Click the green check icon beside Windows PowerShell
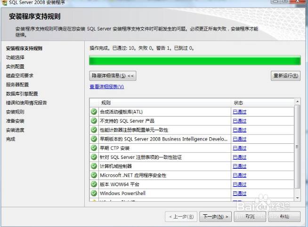308x227 pixels. pos(94,193)
